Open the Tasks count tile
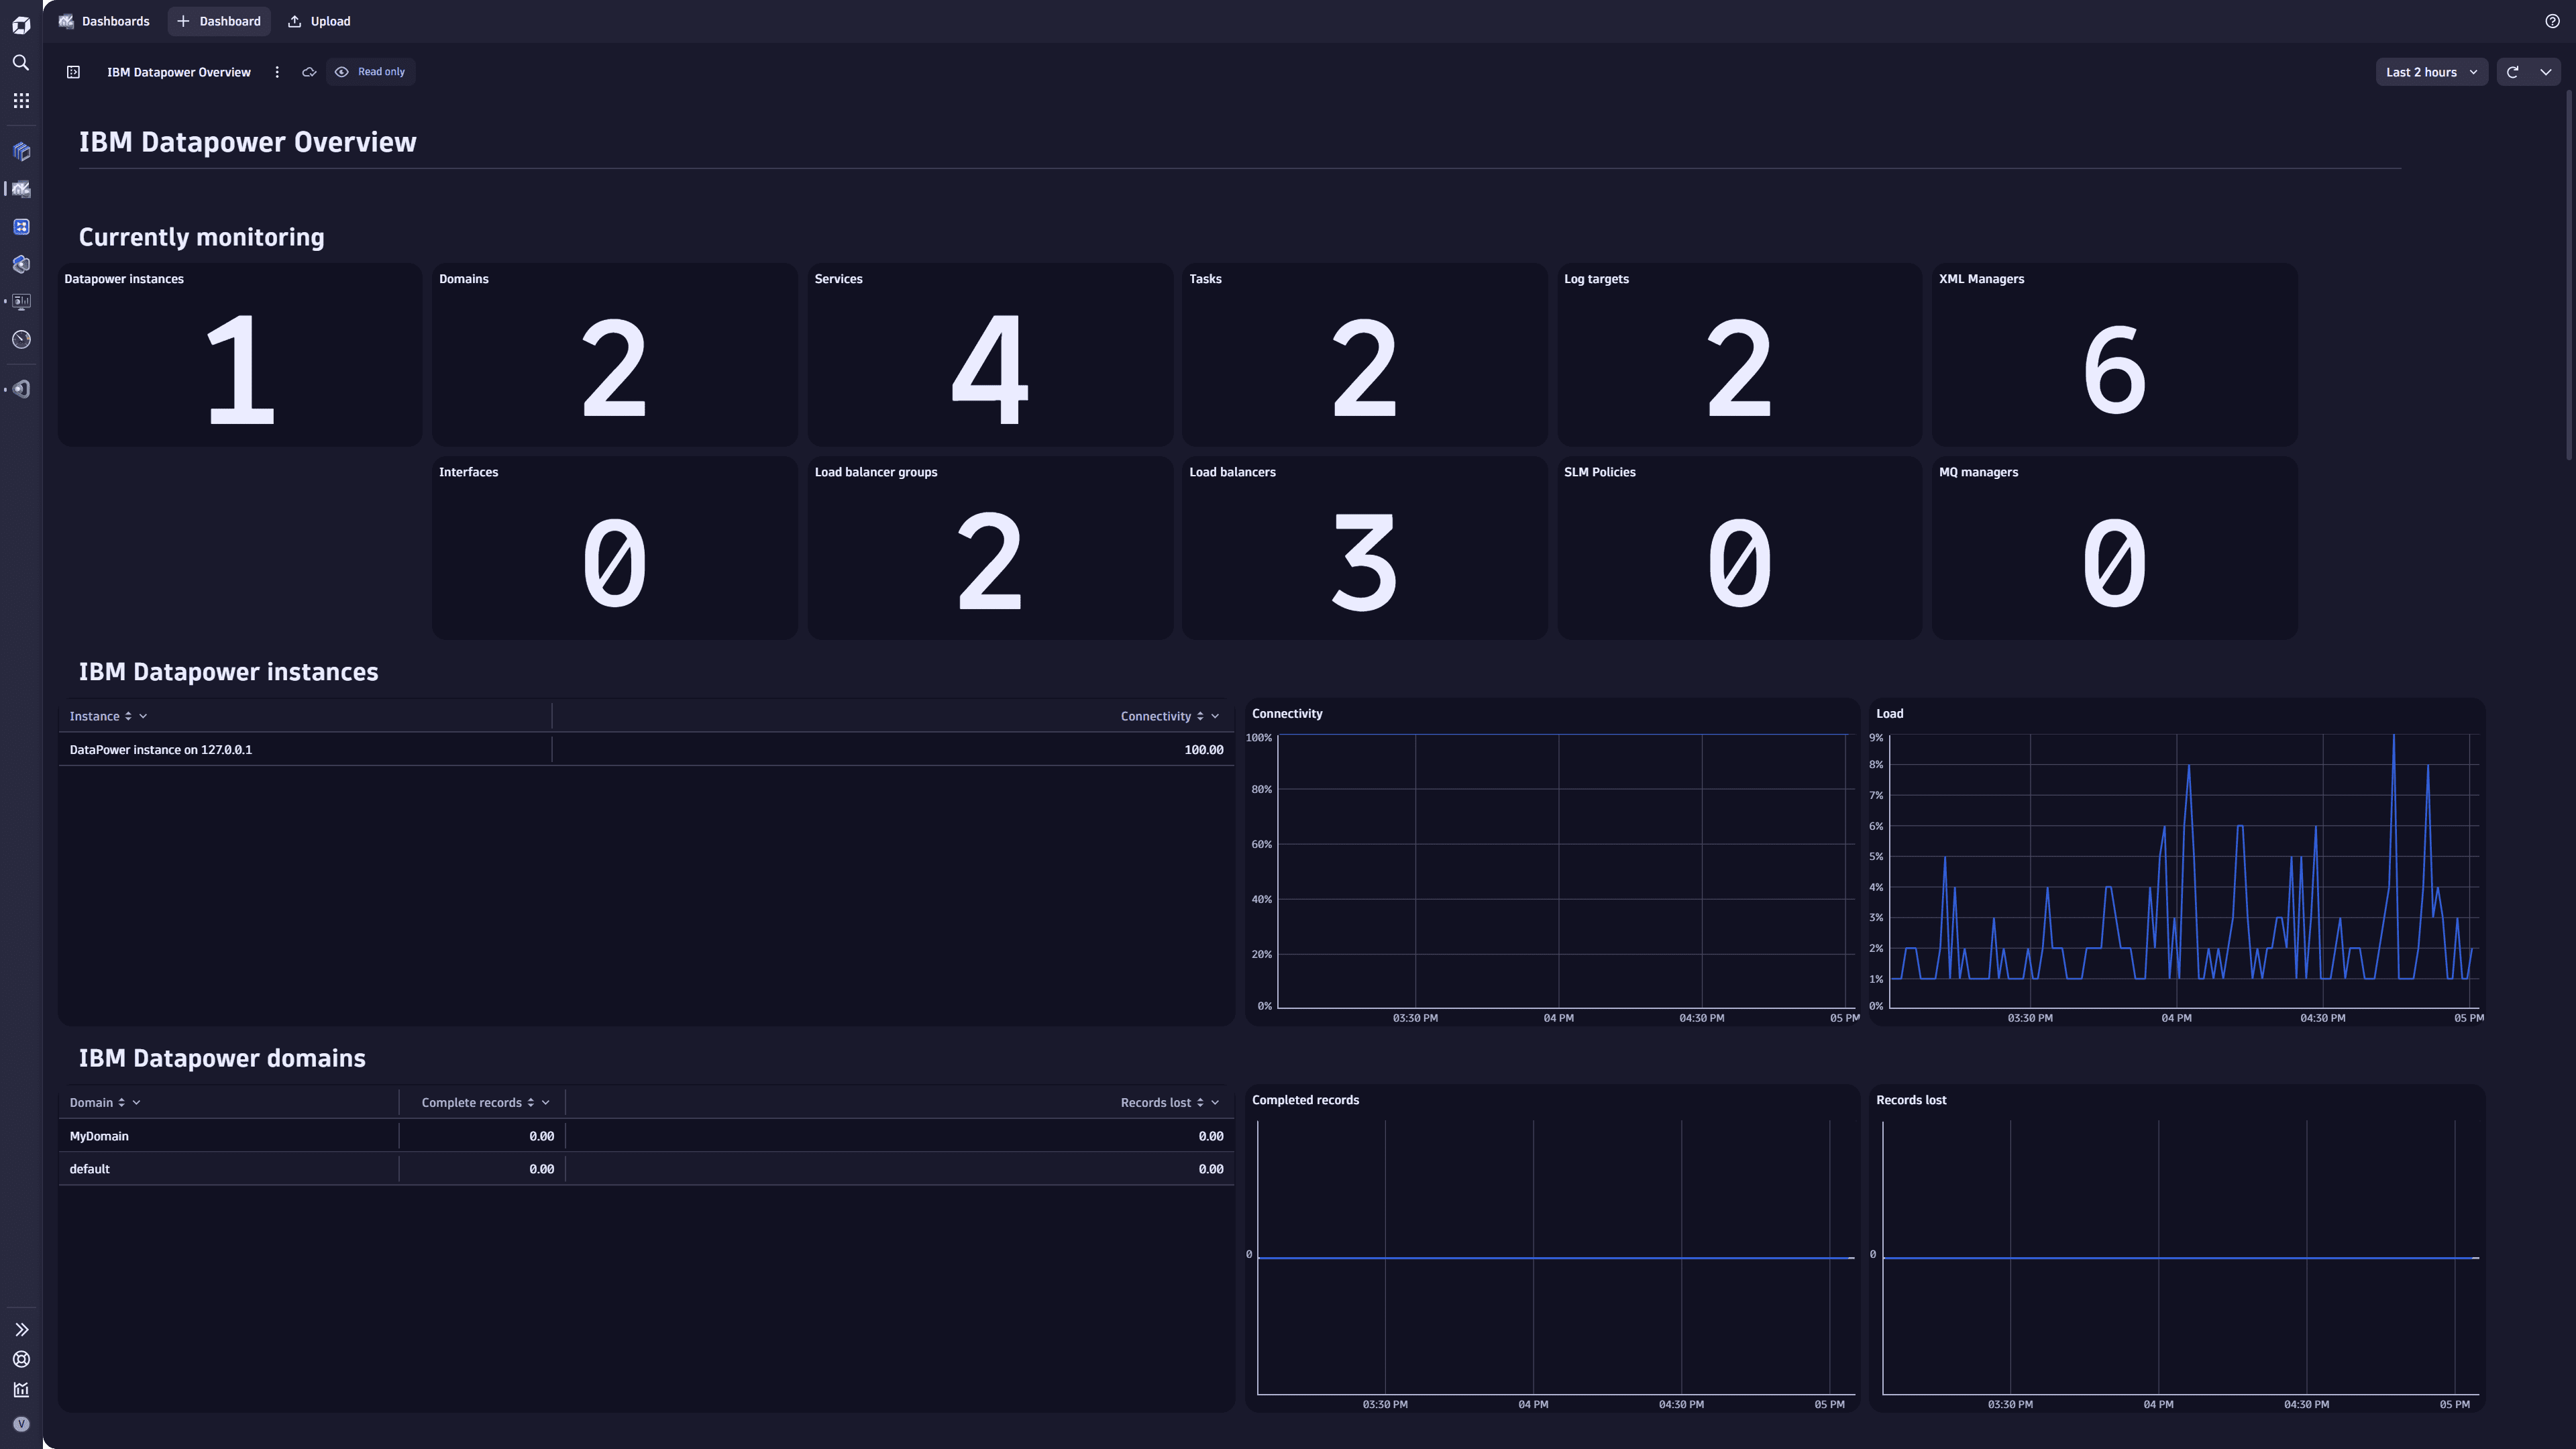Screen dimensions: 2576x1449 coord(1365,355)
